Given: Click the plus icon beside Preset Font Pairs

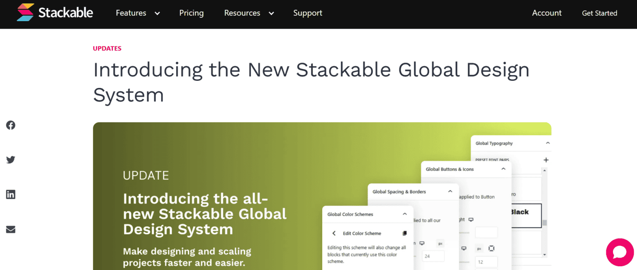Looking at the screenshot, I should point(546,160).
